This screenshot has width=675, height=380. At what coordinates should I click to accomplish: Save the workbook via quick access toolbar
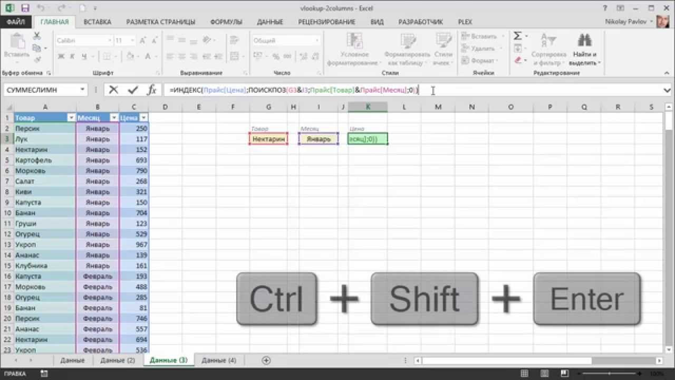pyautogui.click(x=26, y=8)
